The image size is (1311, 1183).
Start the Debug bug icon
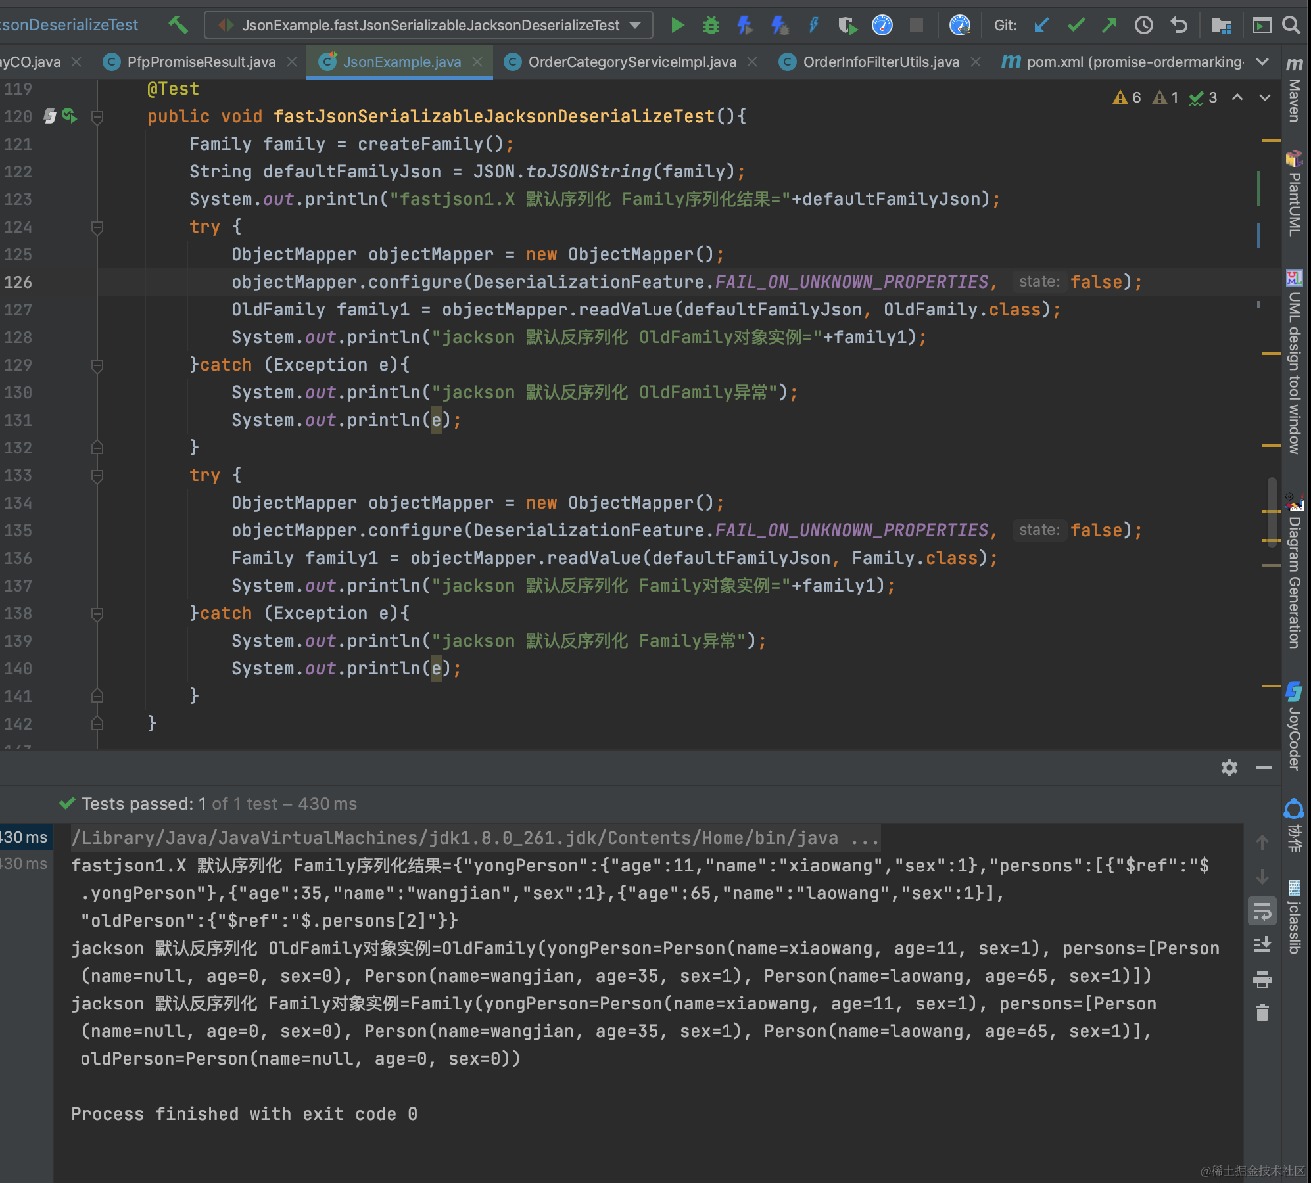[x=711, y=26]
